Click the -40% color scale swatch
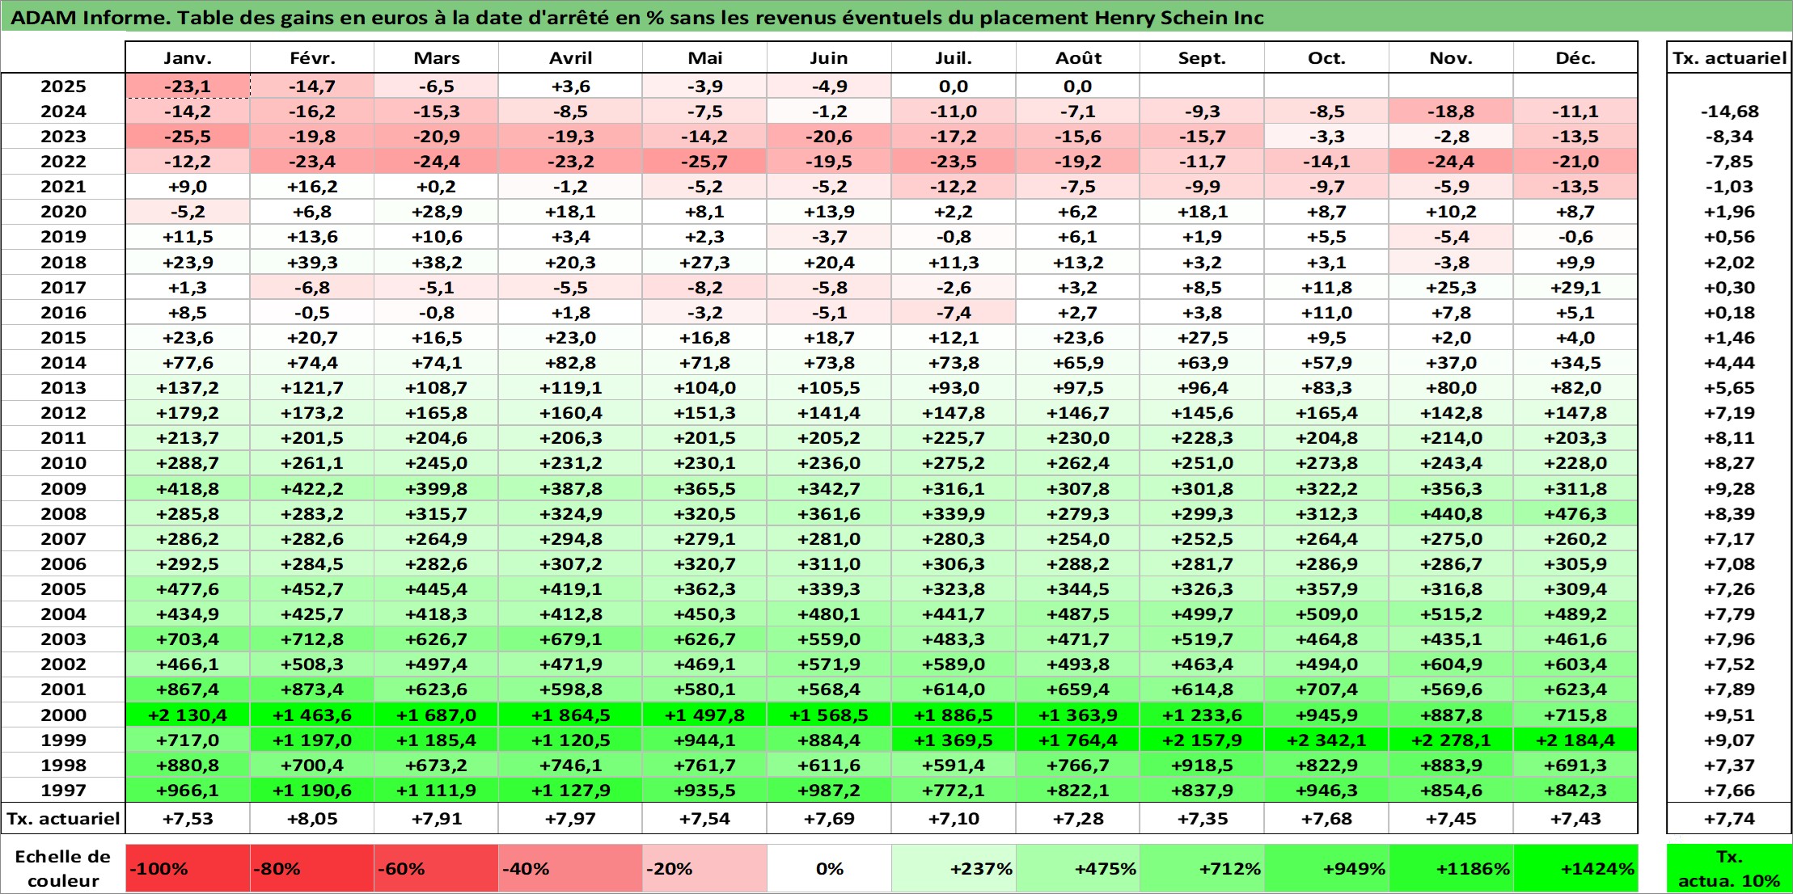 tap(571, 869)
